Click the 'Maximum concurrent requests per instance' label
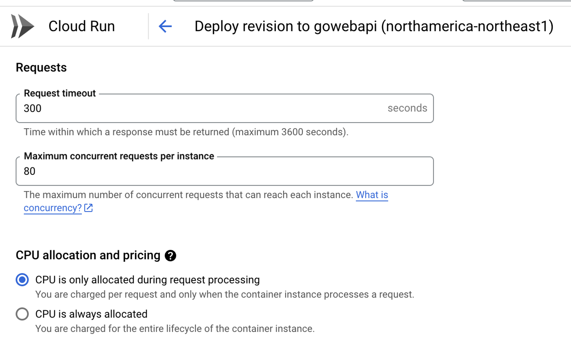The height and width of the screenshot is (350, 571). click(x=119, y=156)
